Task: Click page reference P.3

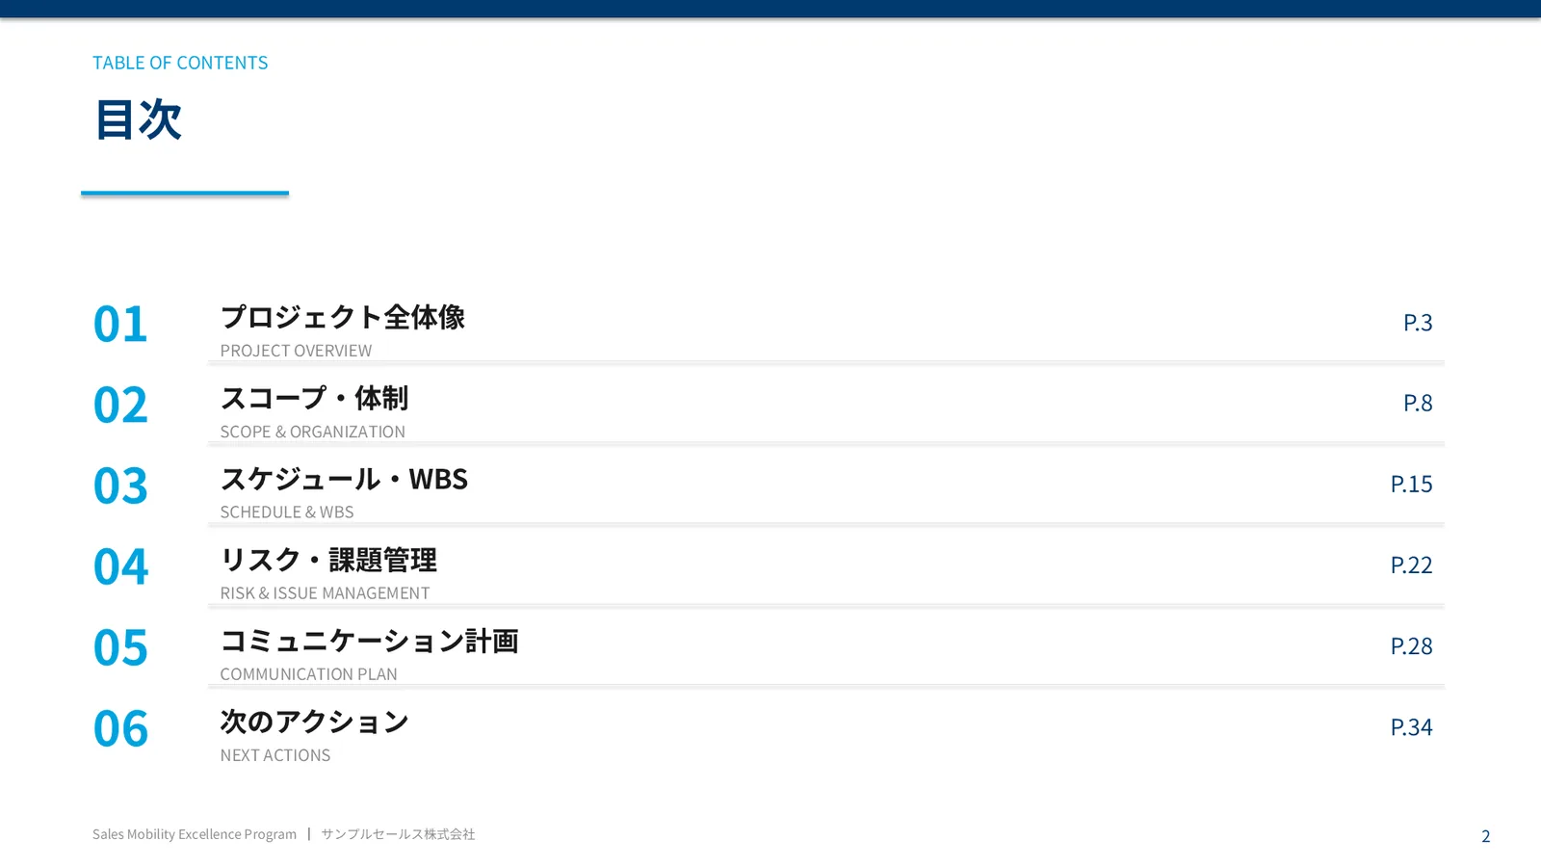Action: click(x=1418, y=323)
